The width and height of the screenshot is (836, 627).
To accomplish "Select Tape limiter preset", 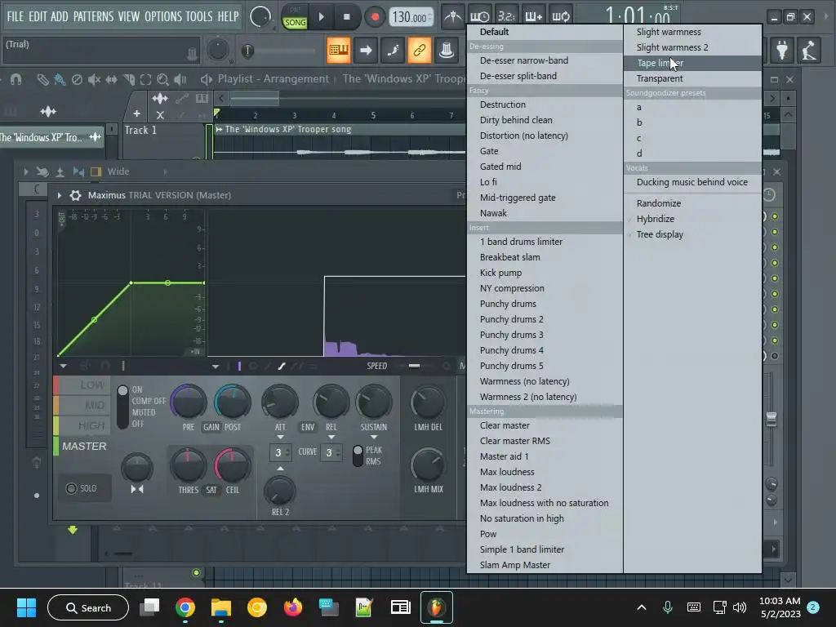I will (x=692, y=63).
